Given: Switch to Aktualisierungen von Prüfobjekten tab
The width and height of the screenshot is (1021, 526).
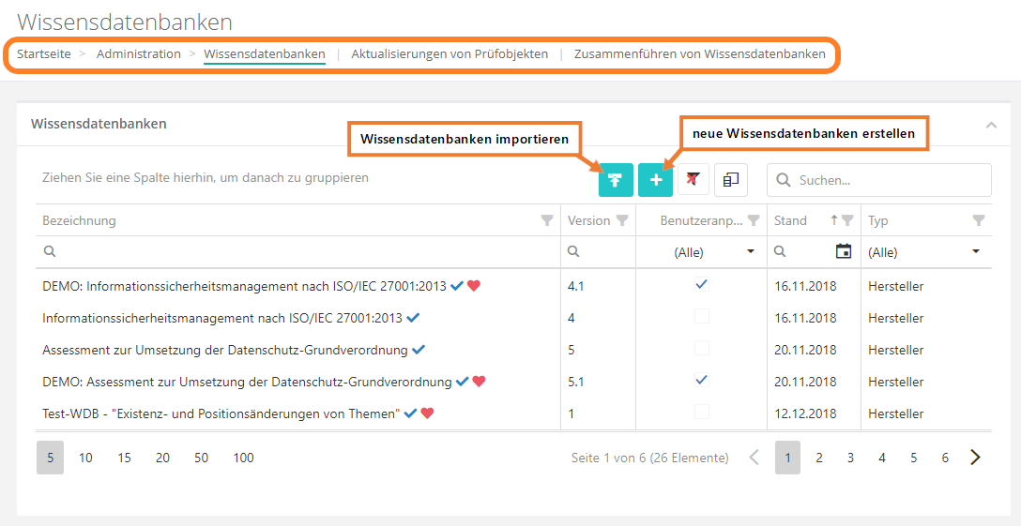Looking at the screenshot, I should click(450, 54).
